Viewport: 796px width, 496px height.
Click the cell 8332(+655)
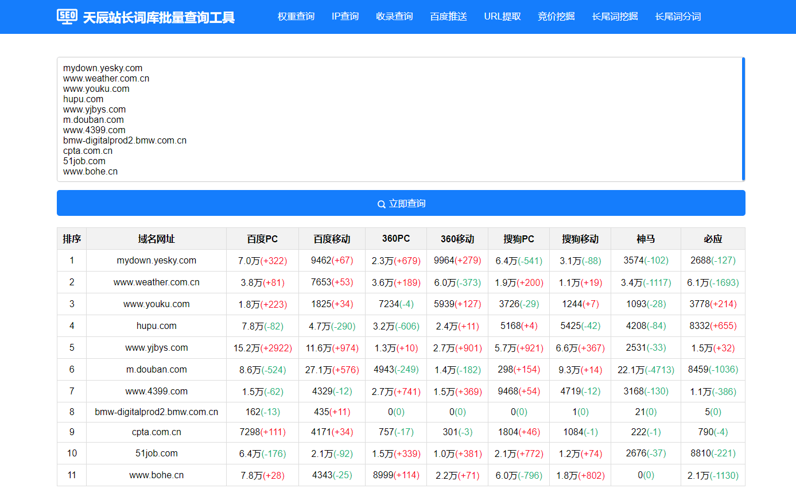pos(713,326)
